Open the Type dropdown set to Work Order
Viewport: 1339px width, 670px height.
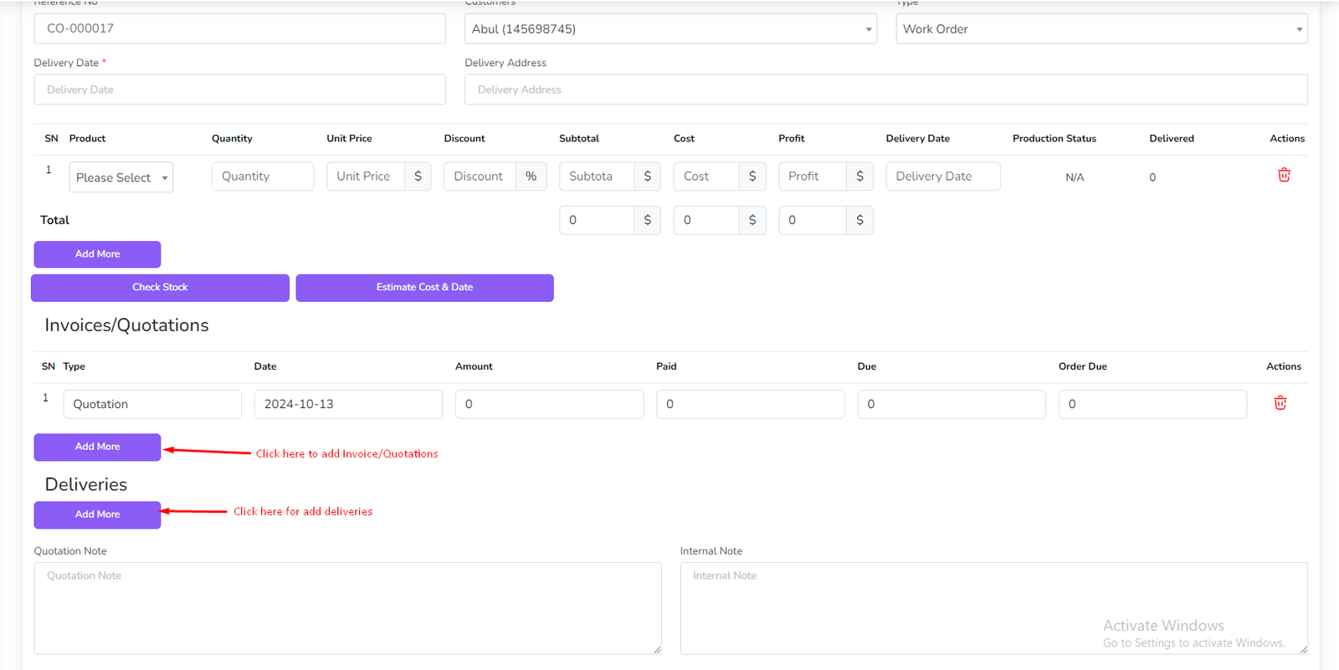coord(1100,29)
